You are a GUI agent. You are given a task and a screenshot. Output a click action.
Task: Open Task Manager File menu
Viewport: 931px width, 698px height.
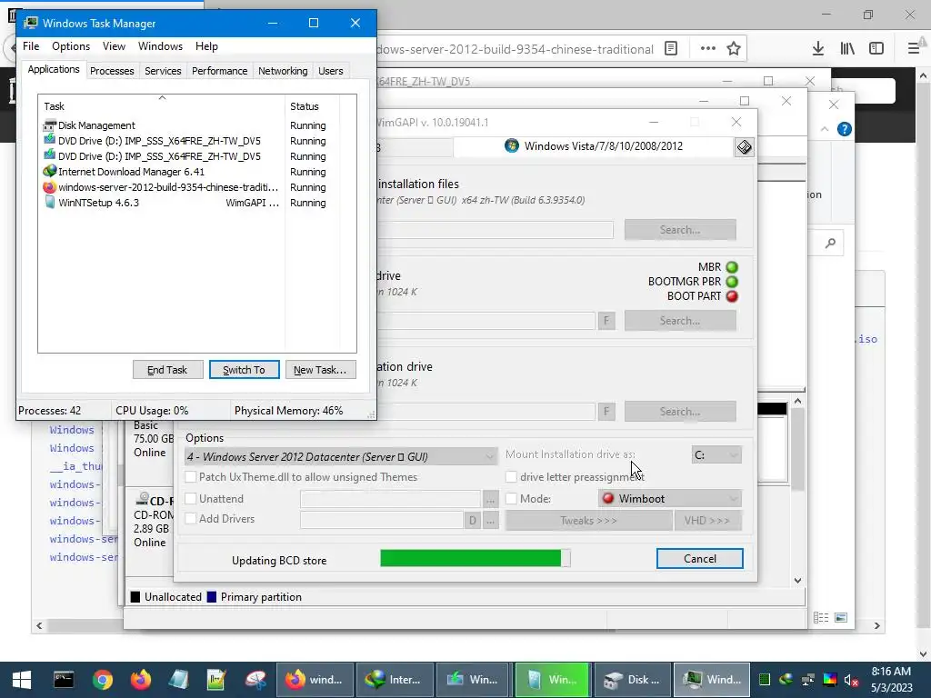pos(31,46)
